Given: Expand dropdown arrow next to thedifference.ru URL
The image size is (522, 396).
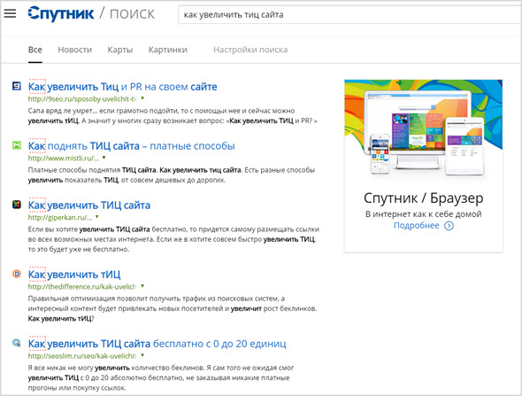Looking at the screenshot, I should [142, 286].
